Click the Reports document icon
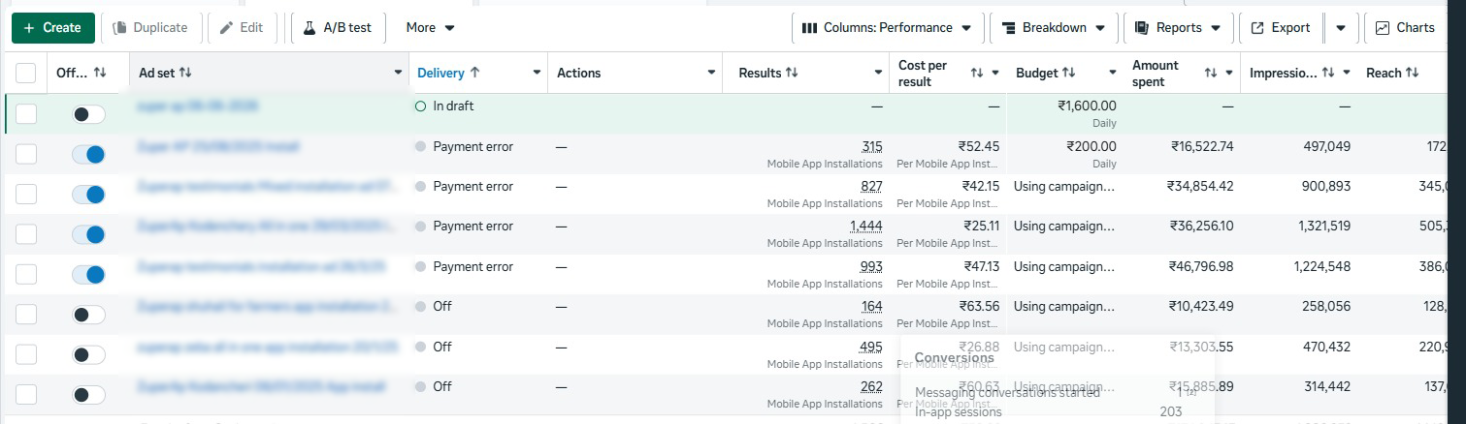1466x424 pixels. 1141,28
